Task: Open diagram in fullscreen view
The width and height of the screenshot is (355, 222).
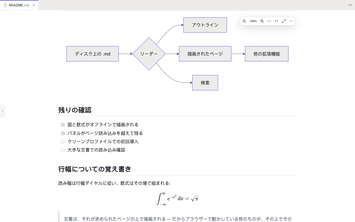Action: [284, 21]
